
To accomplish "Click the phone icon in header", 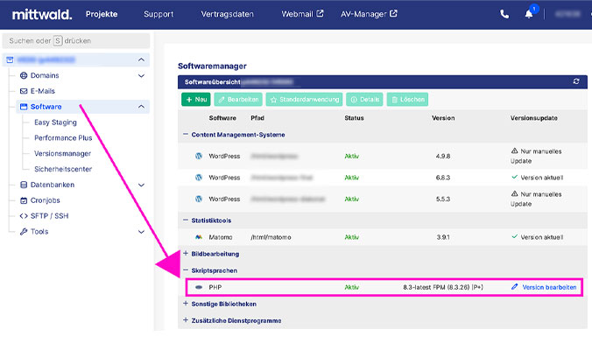I will (x=504, y=14).
